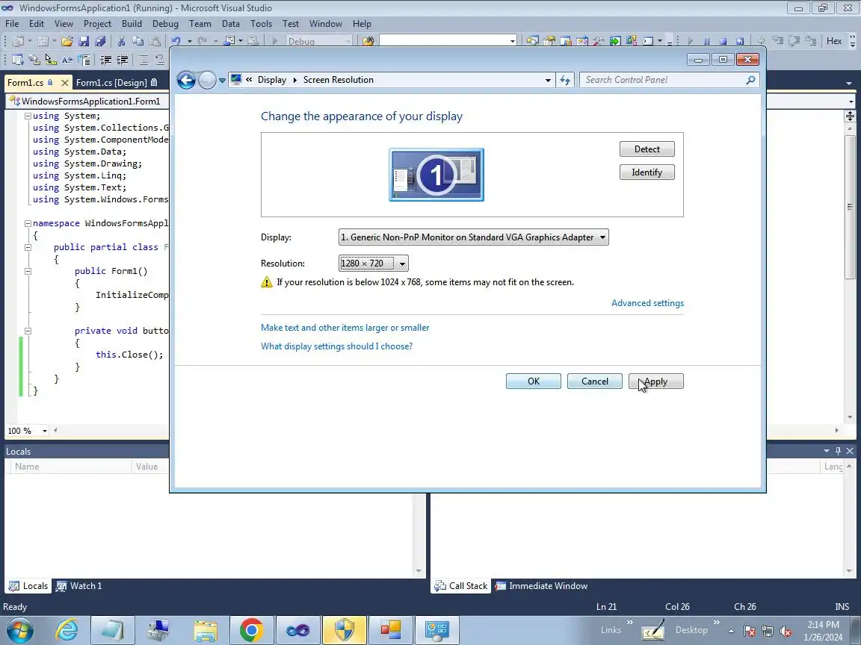The height and width of the screenshot is (645, 861).
Task: Click the Back arrow in Screen Resolution window
Action: pos(186,80)
